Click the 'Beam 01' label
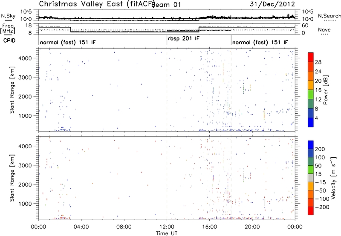Image resolution: width=341 pixels, height=236 pixels. 166,5
